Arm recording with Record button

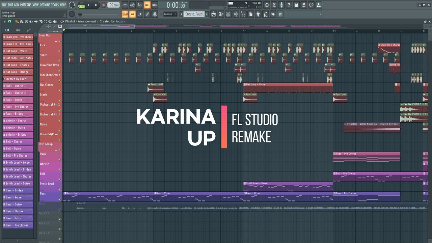[x=104, y=5]
